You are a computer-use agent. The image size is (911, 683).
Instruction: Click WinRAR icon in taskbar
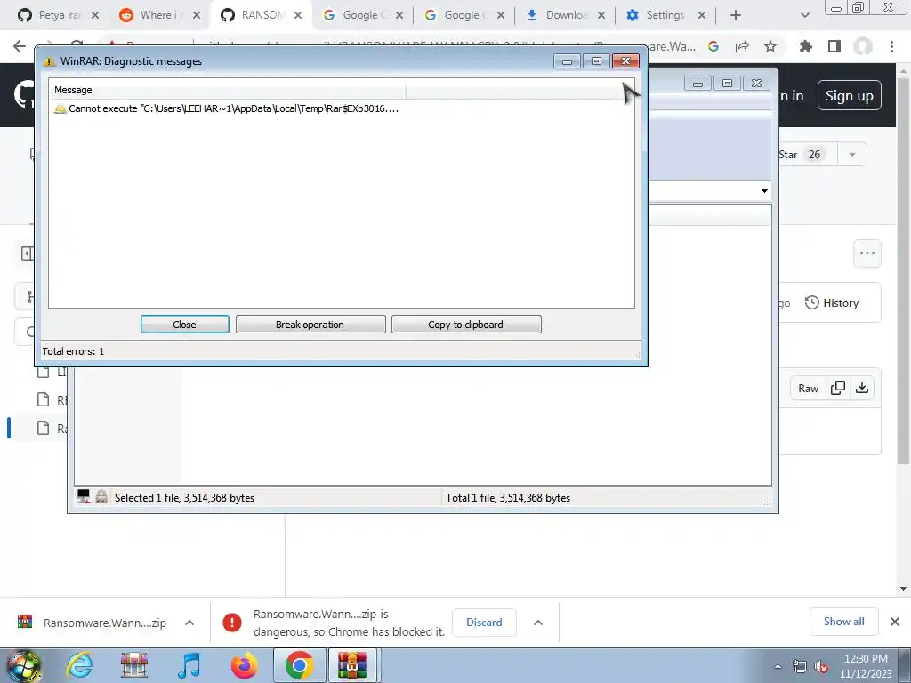[x=353, y=665]
